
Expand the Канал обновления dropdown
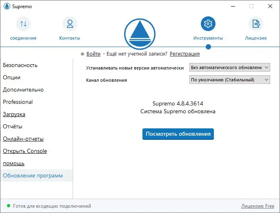(230, 80)
